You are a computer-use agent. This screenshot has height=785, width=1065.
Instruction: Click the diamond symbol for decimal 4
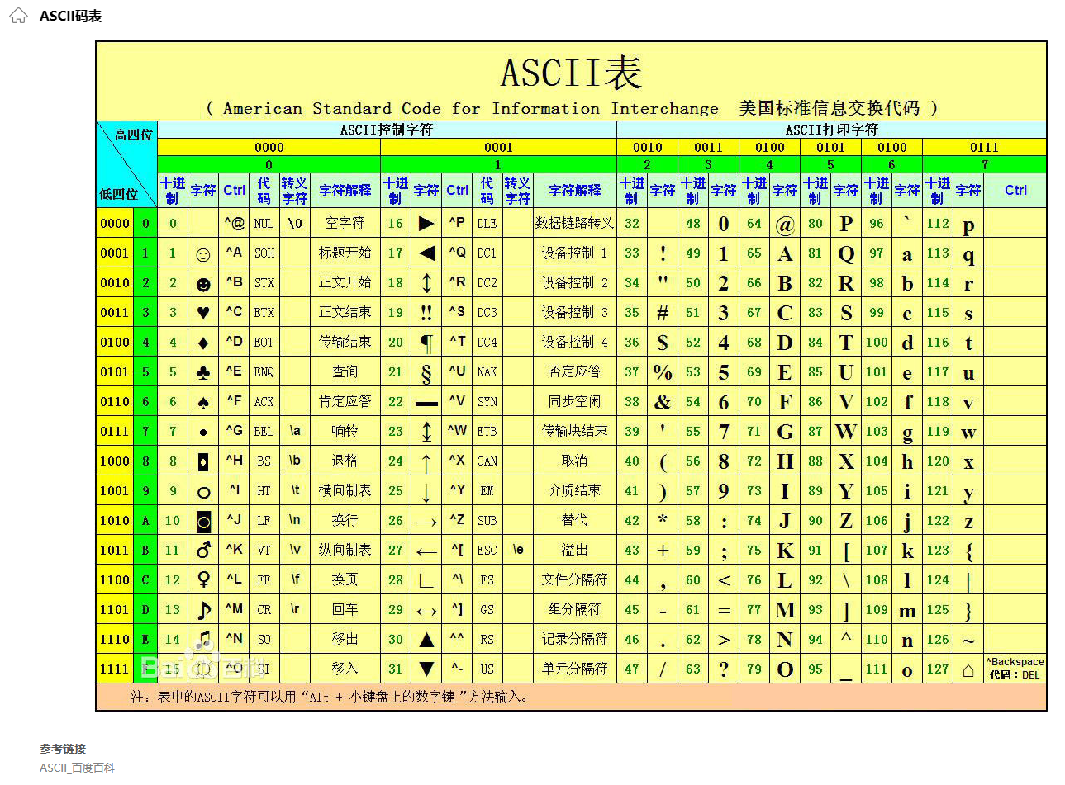(202, 342)
